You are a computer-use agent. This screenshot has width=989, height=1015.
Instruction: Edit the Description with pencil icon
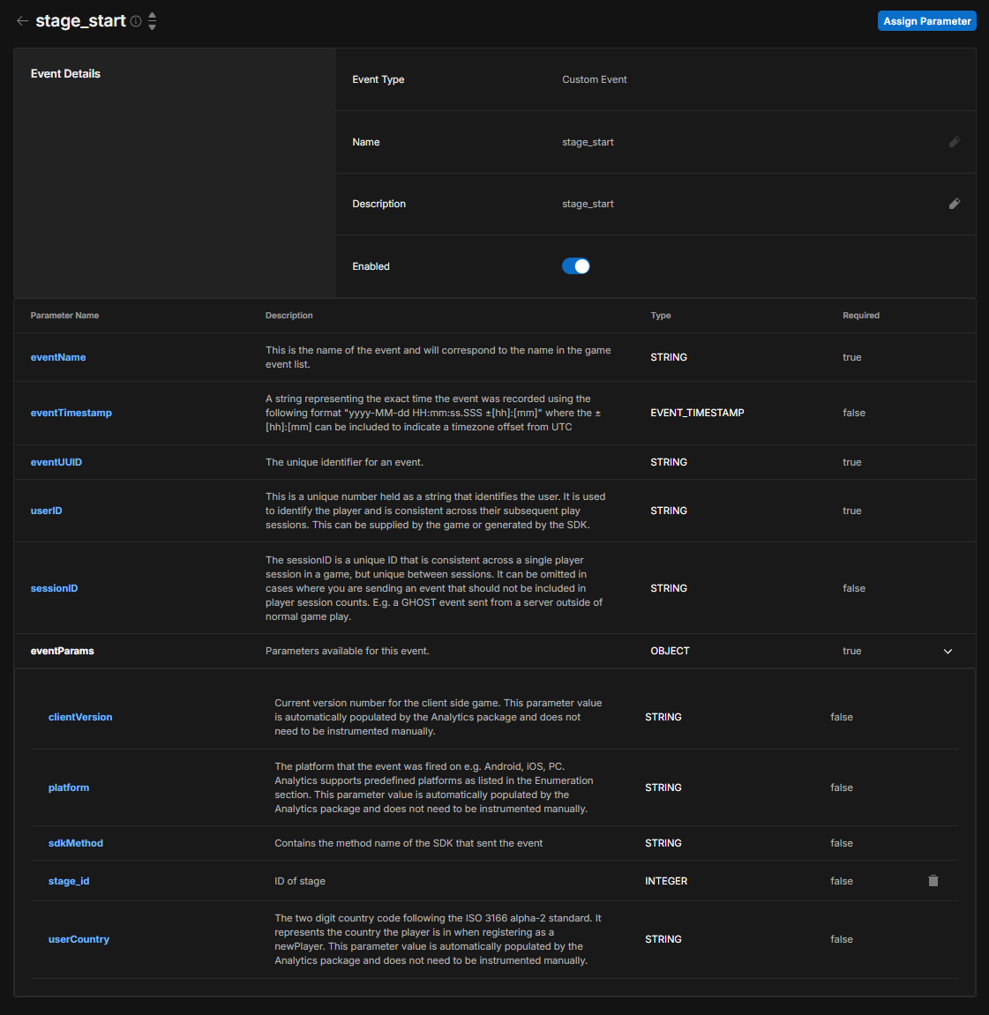point(954,204)
